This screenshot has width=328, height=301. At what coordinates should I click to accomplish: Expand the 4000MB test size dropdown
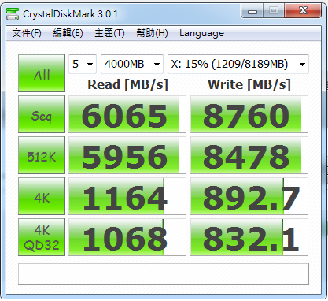pos(132,64)
